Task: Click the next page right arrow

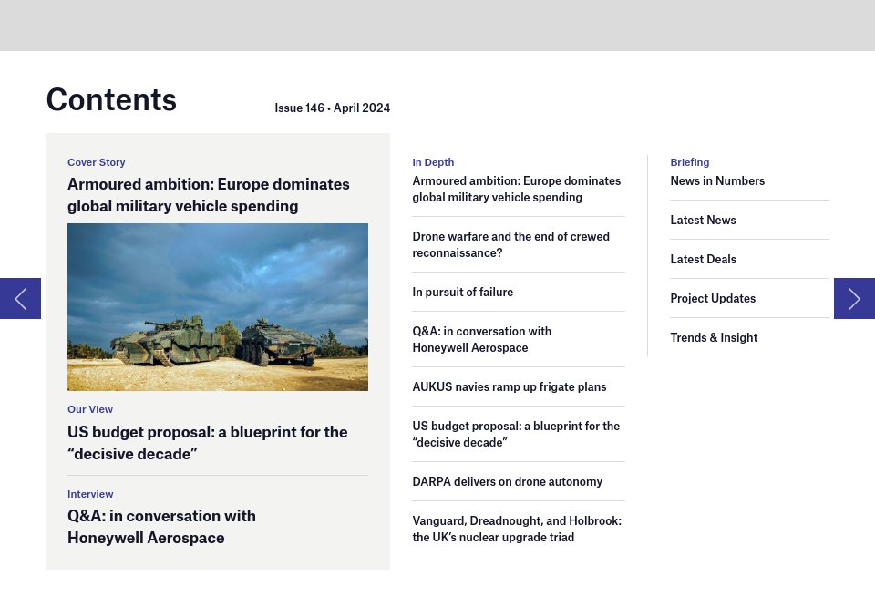Action: 854,298
